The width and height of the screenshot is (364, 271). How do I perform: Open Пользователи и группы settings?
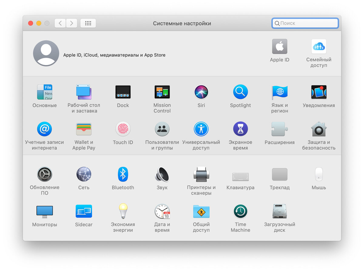coord(162,129)
